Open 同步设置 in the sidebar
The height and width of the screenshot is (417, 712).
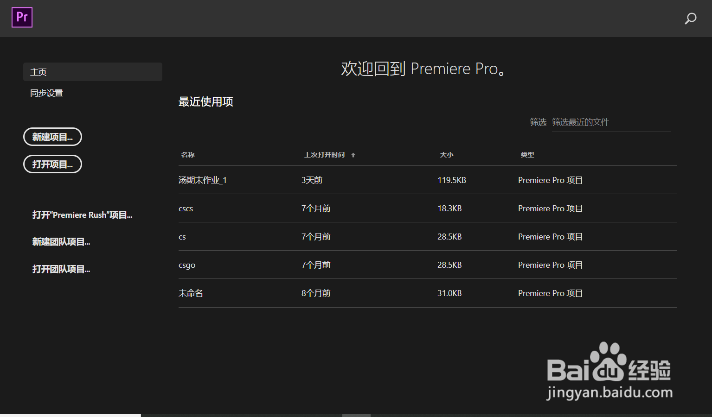point(46,93)
